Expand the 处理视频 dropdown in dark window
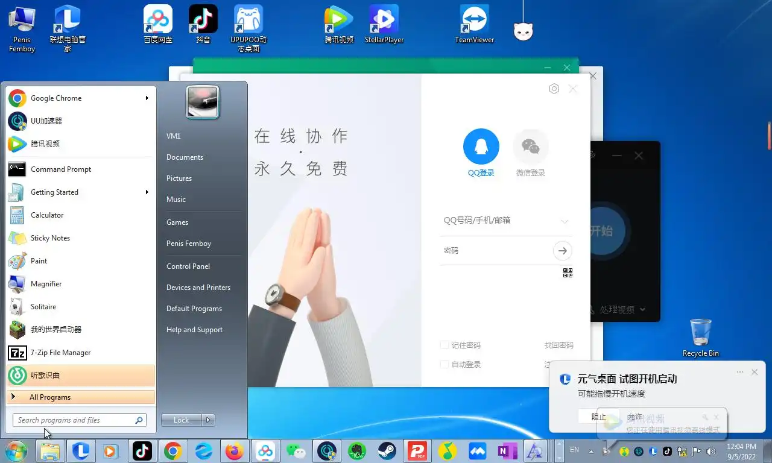The width and height of the screenshot is (772, 463). [642, 310]
